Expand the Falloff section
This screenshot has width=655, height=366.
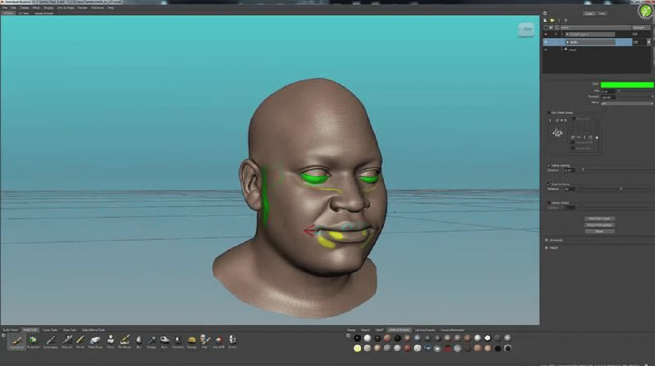(547, 247)
